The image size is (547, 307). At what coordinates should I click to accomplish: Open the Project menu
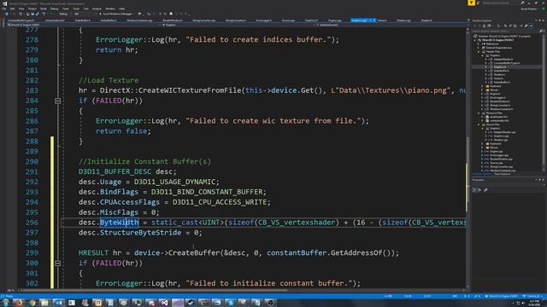point(32,9)
